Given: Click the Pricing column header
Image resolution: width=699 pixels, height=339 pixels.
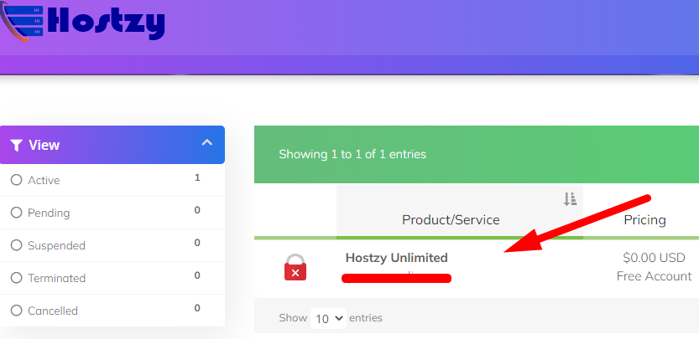Looking at the screenshot, I should click(x=644, y=220).
